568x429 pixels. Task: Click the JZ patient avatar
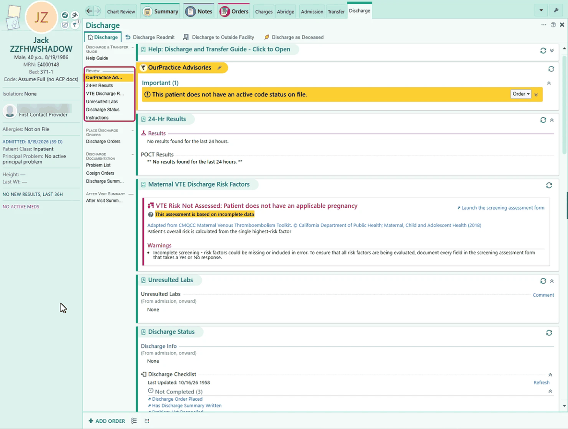[x=41, y=17]
